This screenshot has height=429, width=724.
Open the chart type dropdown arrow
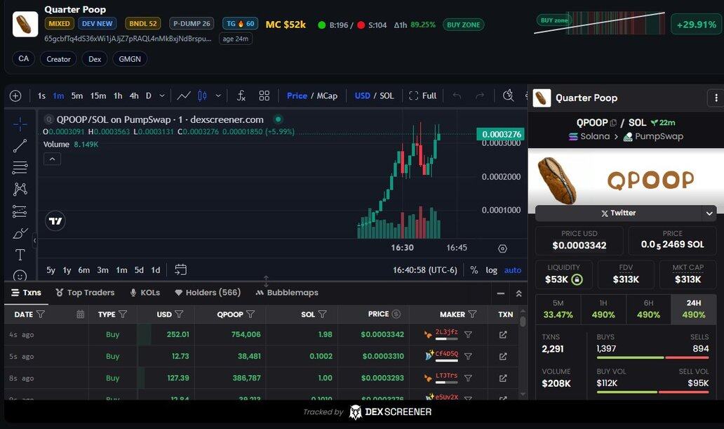click(x=219, y=95)
